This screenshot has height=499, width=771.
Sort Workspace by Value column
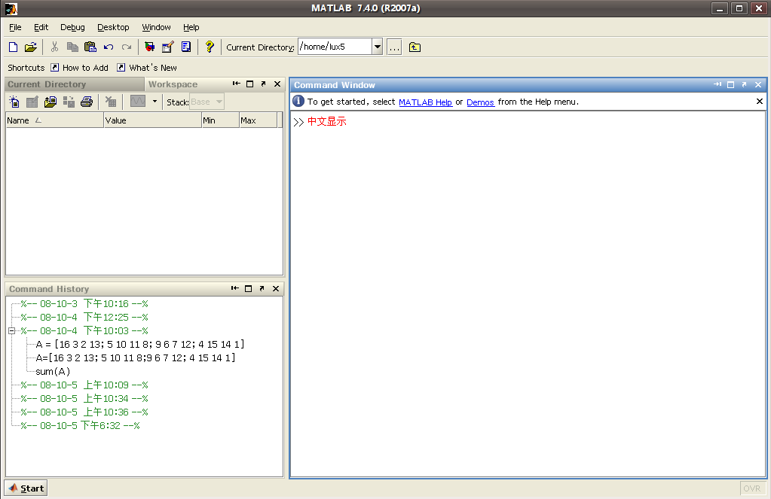153,120
